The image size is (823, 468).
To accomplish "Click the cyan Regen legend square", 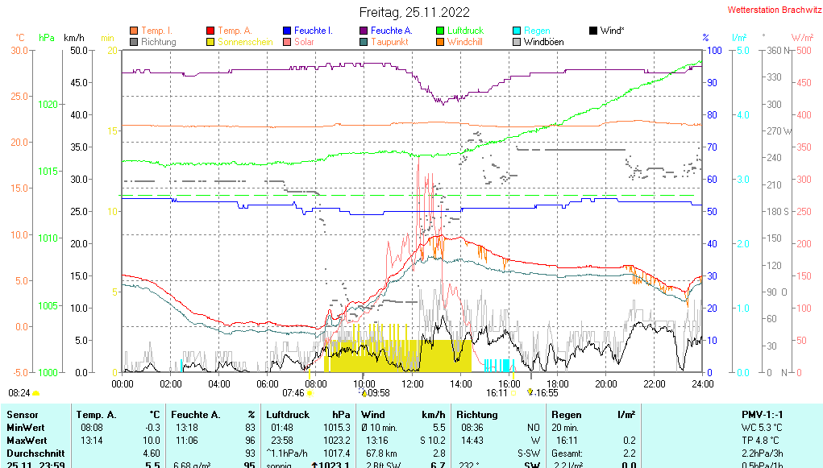I will tap(517, 31).
